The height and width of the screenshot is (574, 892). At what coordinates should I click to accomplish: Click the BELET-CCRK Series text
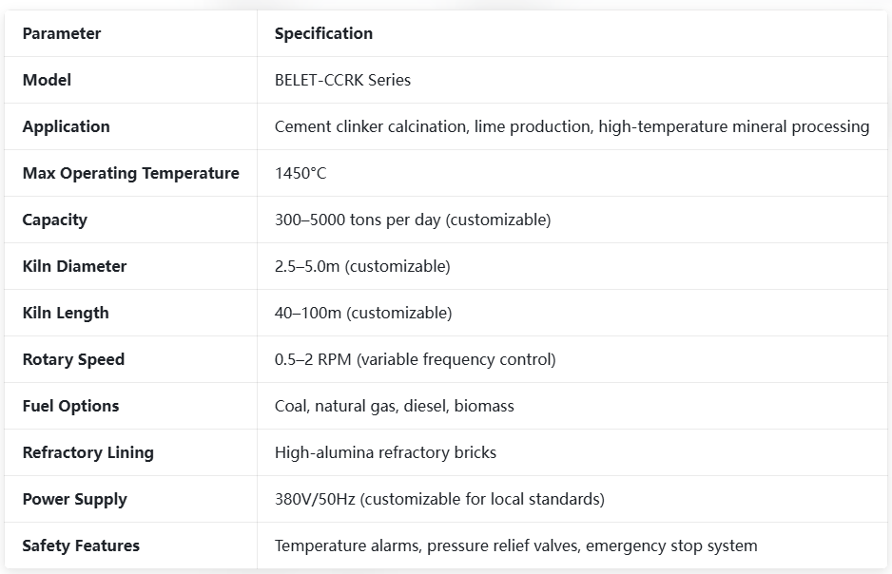[x=342, y=80]
